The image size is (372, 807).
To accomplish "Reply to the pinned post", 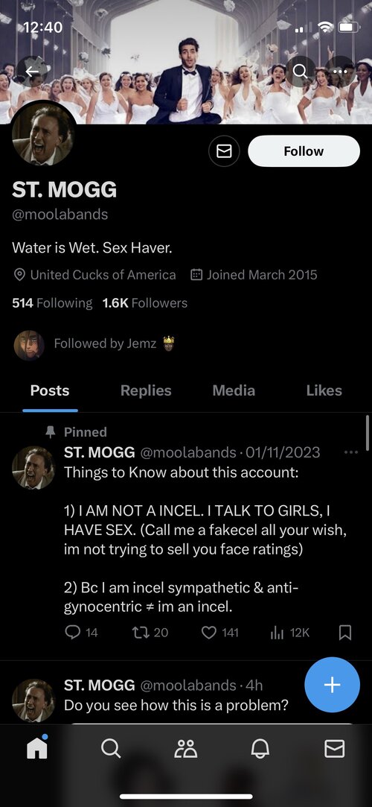I will (x=81, y=632).
